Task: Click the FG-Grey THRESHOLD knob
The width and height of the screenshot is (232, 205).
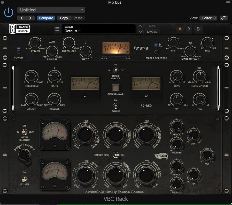Action: click(69, 43)
